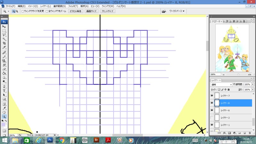Expand the toolbox double arrow
The image size is (256, 144).
click(x=2, y=16)
